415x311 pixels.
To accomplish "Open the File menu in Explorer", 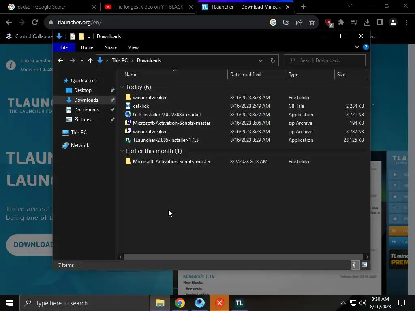I will 64,47.
